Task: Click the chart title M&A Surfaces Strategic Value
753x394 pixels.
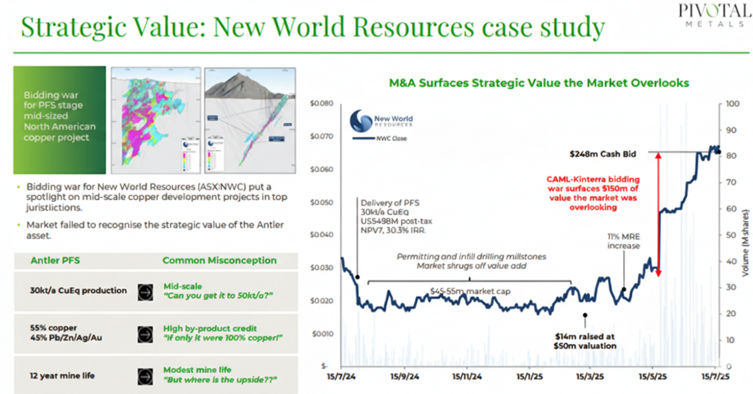Action: (x=538, y=83)
